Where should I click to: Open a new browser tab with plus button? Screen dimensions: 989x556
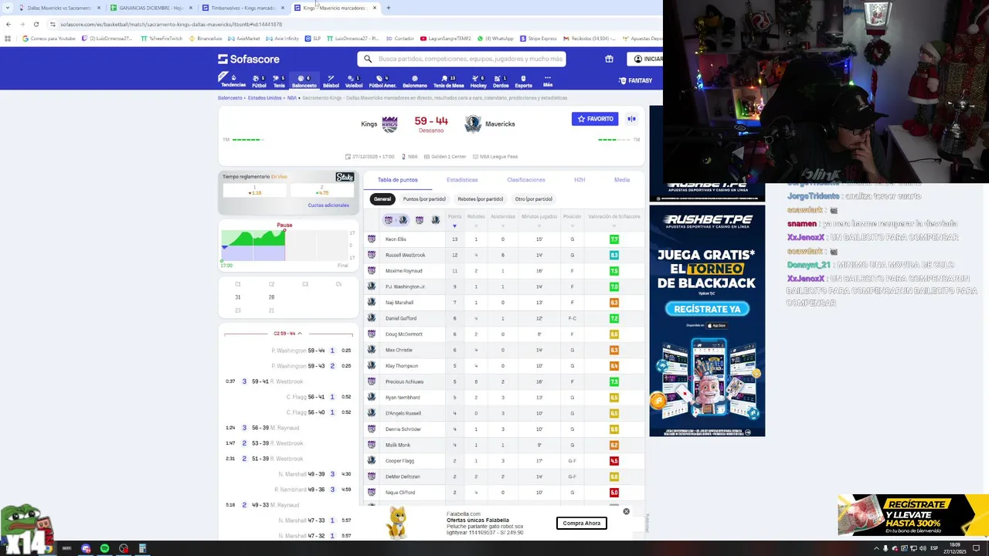(388, 8)
